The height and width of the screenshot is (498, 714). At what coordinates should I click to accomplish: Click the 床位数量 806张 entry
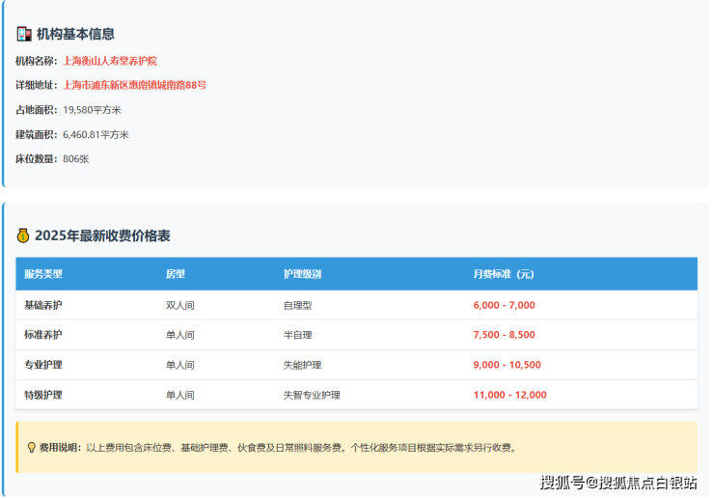52,158
